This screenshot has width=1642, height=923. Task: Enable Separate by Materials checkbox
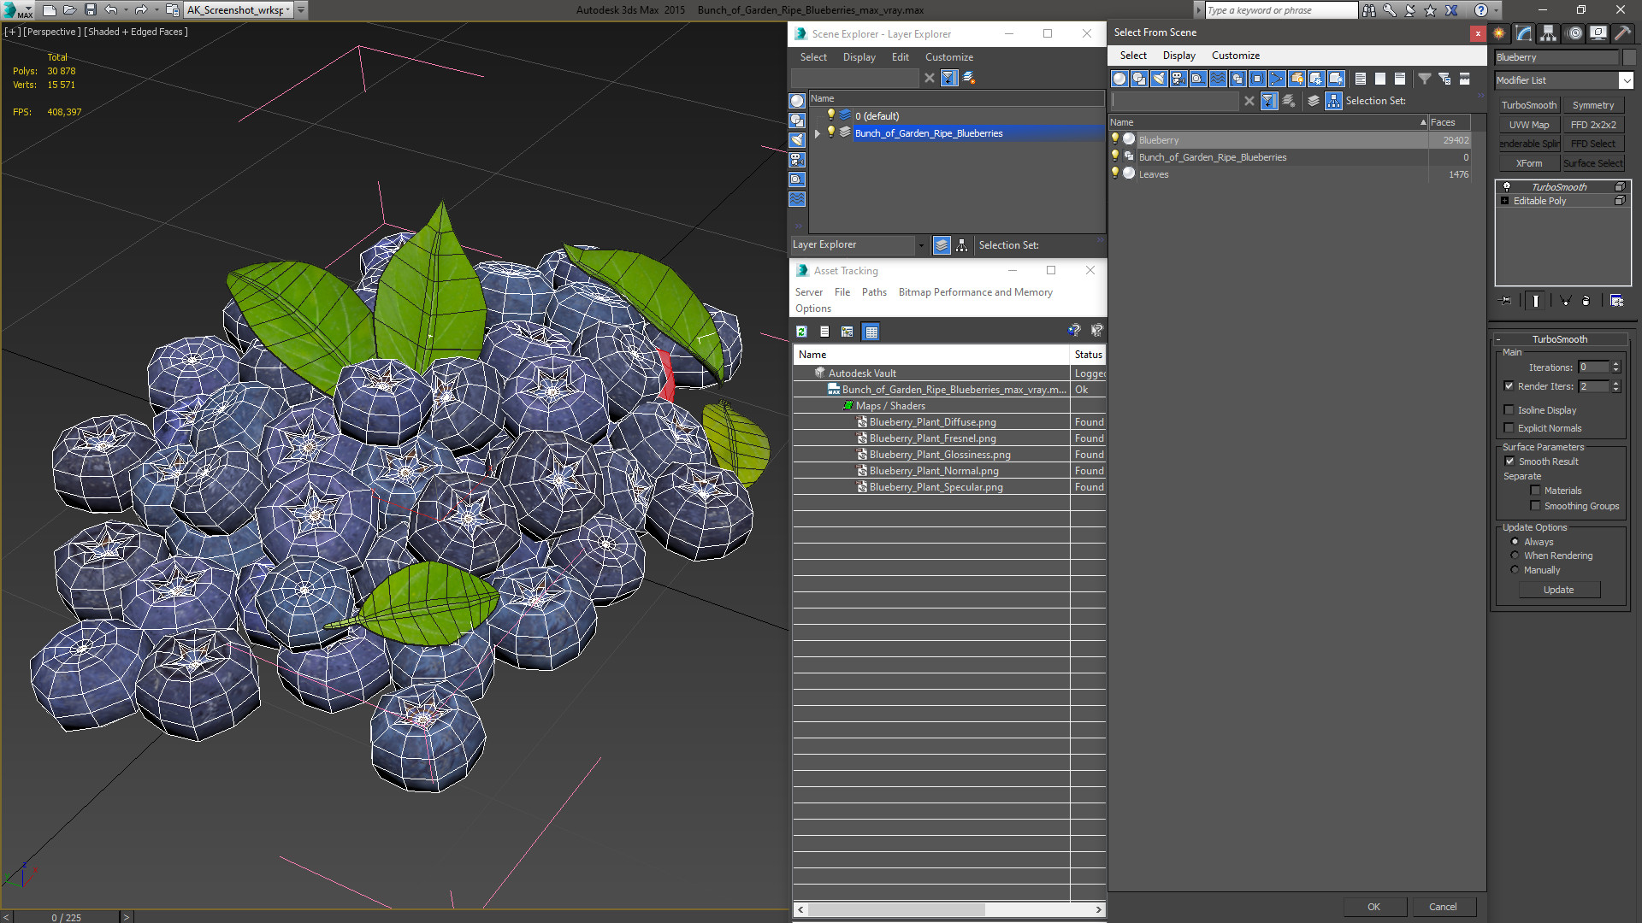1535,491
